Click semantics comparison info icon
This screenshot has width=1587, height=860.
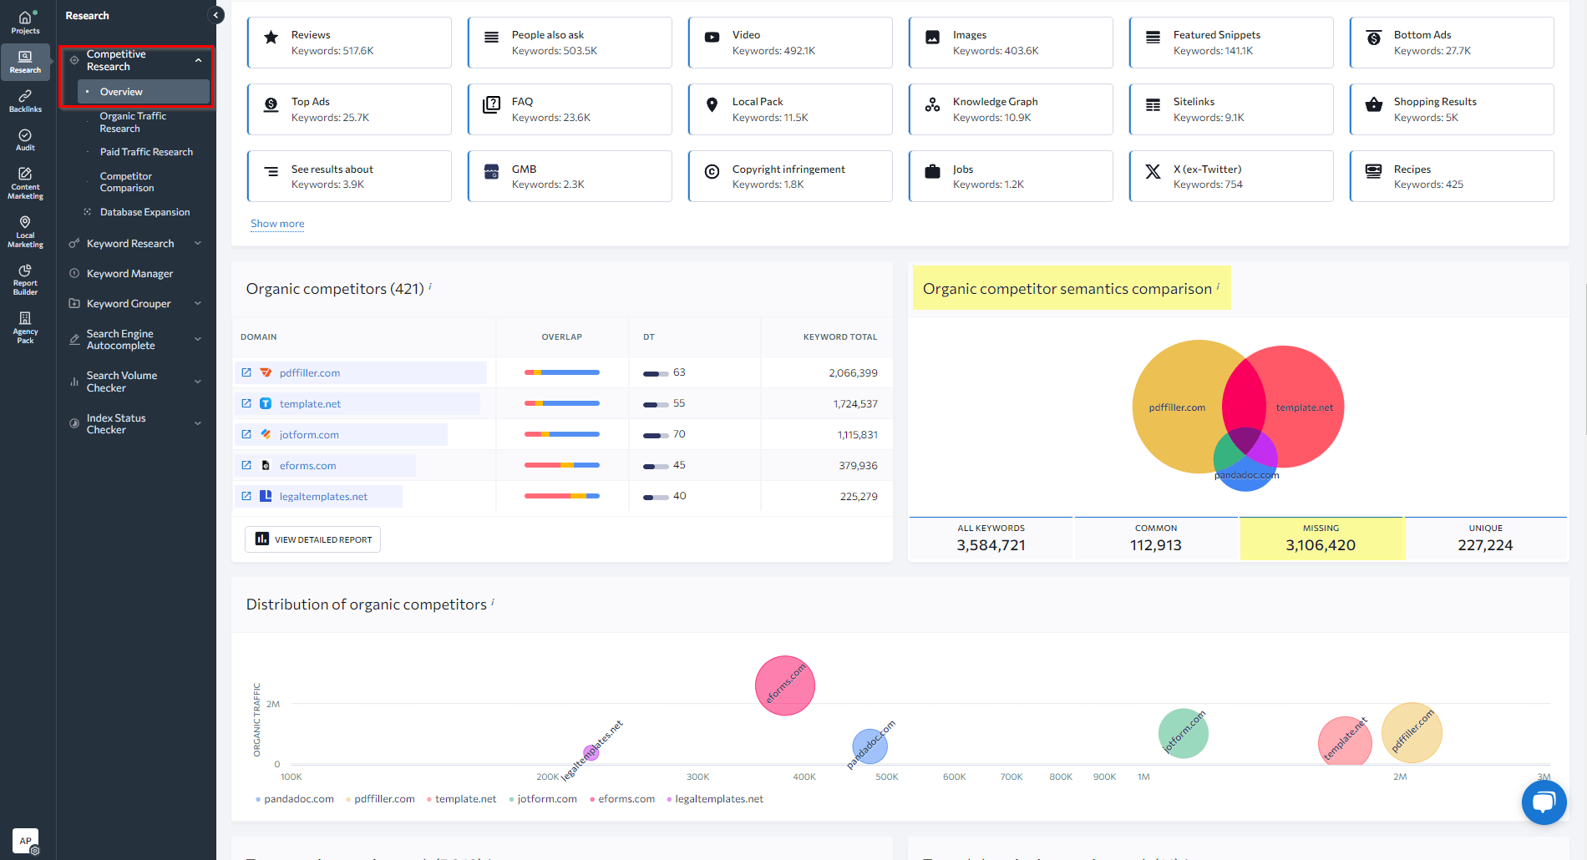pyautogui.click(x=1218, y=286)
